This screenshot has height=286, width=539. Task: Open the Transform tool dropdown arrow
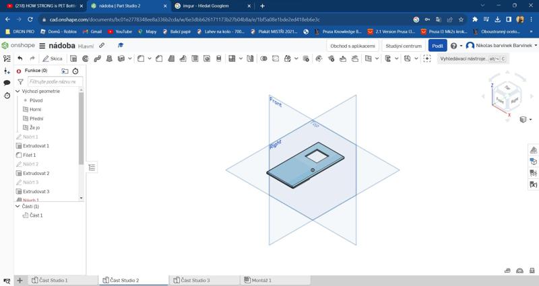(x=296, y=59)
